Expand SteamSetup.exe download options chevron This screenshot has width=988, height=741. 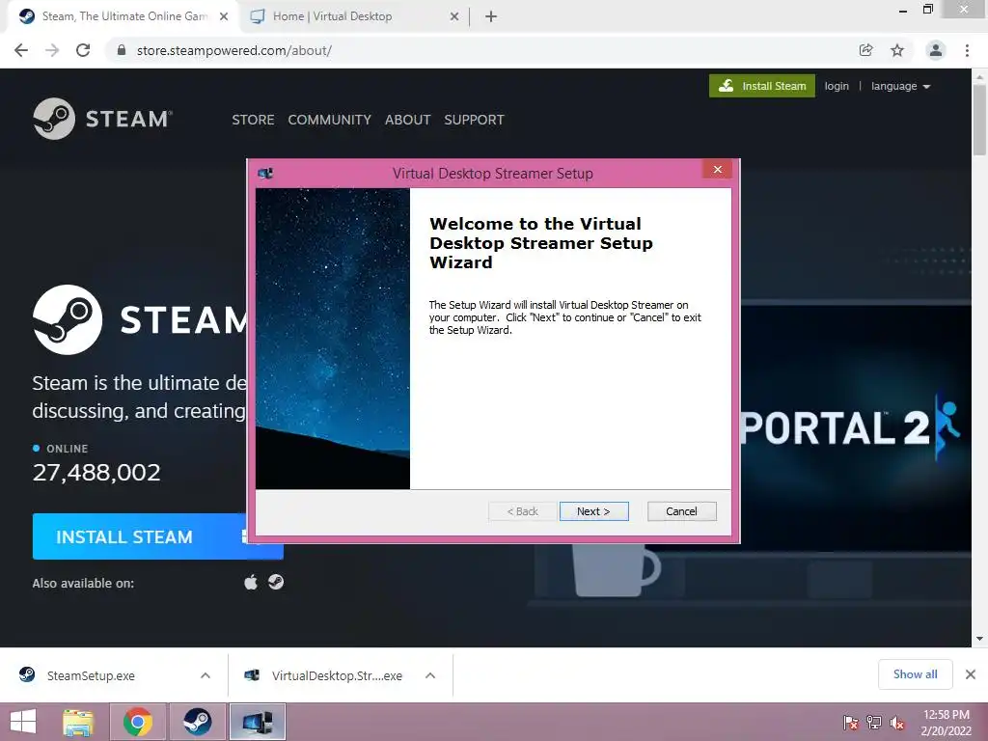point(206,675)
